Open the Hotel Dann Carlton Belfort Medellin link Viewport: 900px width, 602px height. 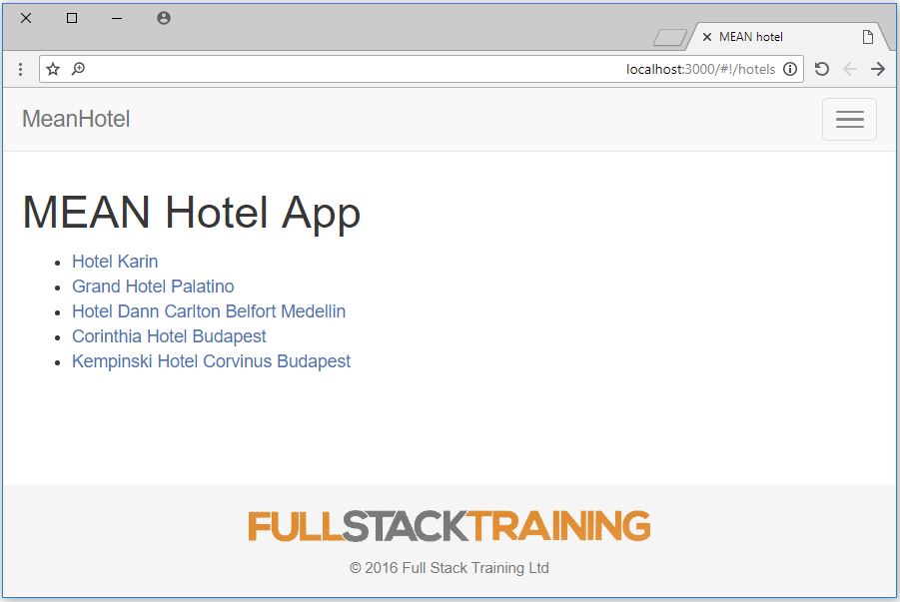click(x=208, y=311)
